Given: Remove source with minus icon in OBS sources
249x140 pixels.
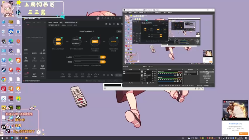Looking at the screenshot, I should point(145,83).
